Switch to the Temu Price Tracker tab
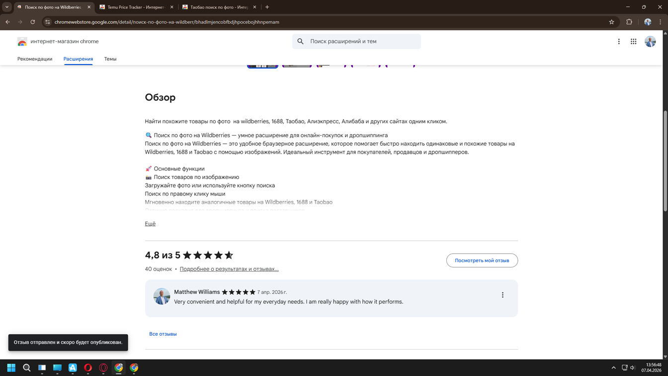 [x=137, y=7]
